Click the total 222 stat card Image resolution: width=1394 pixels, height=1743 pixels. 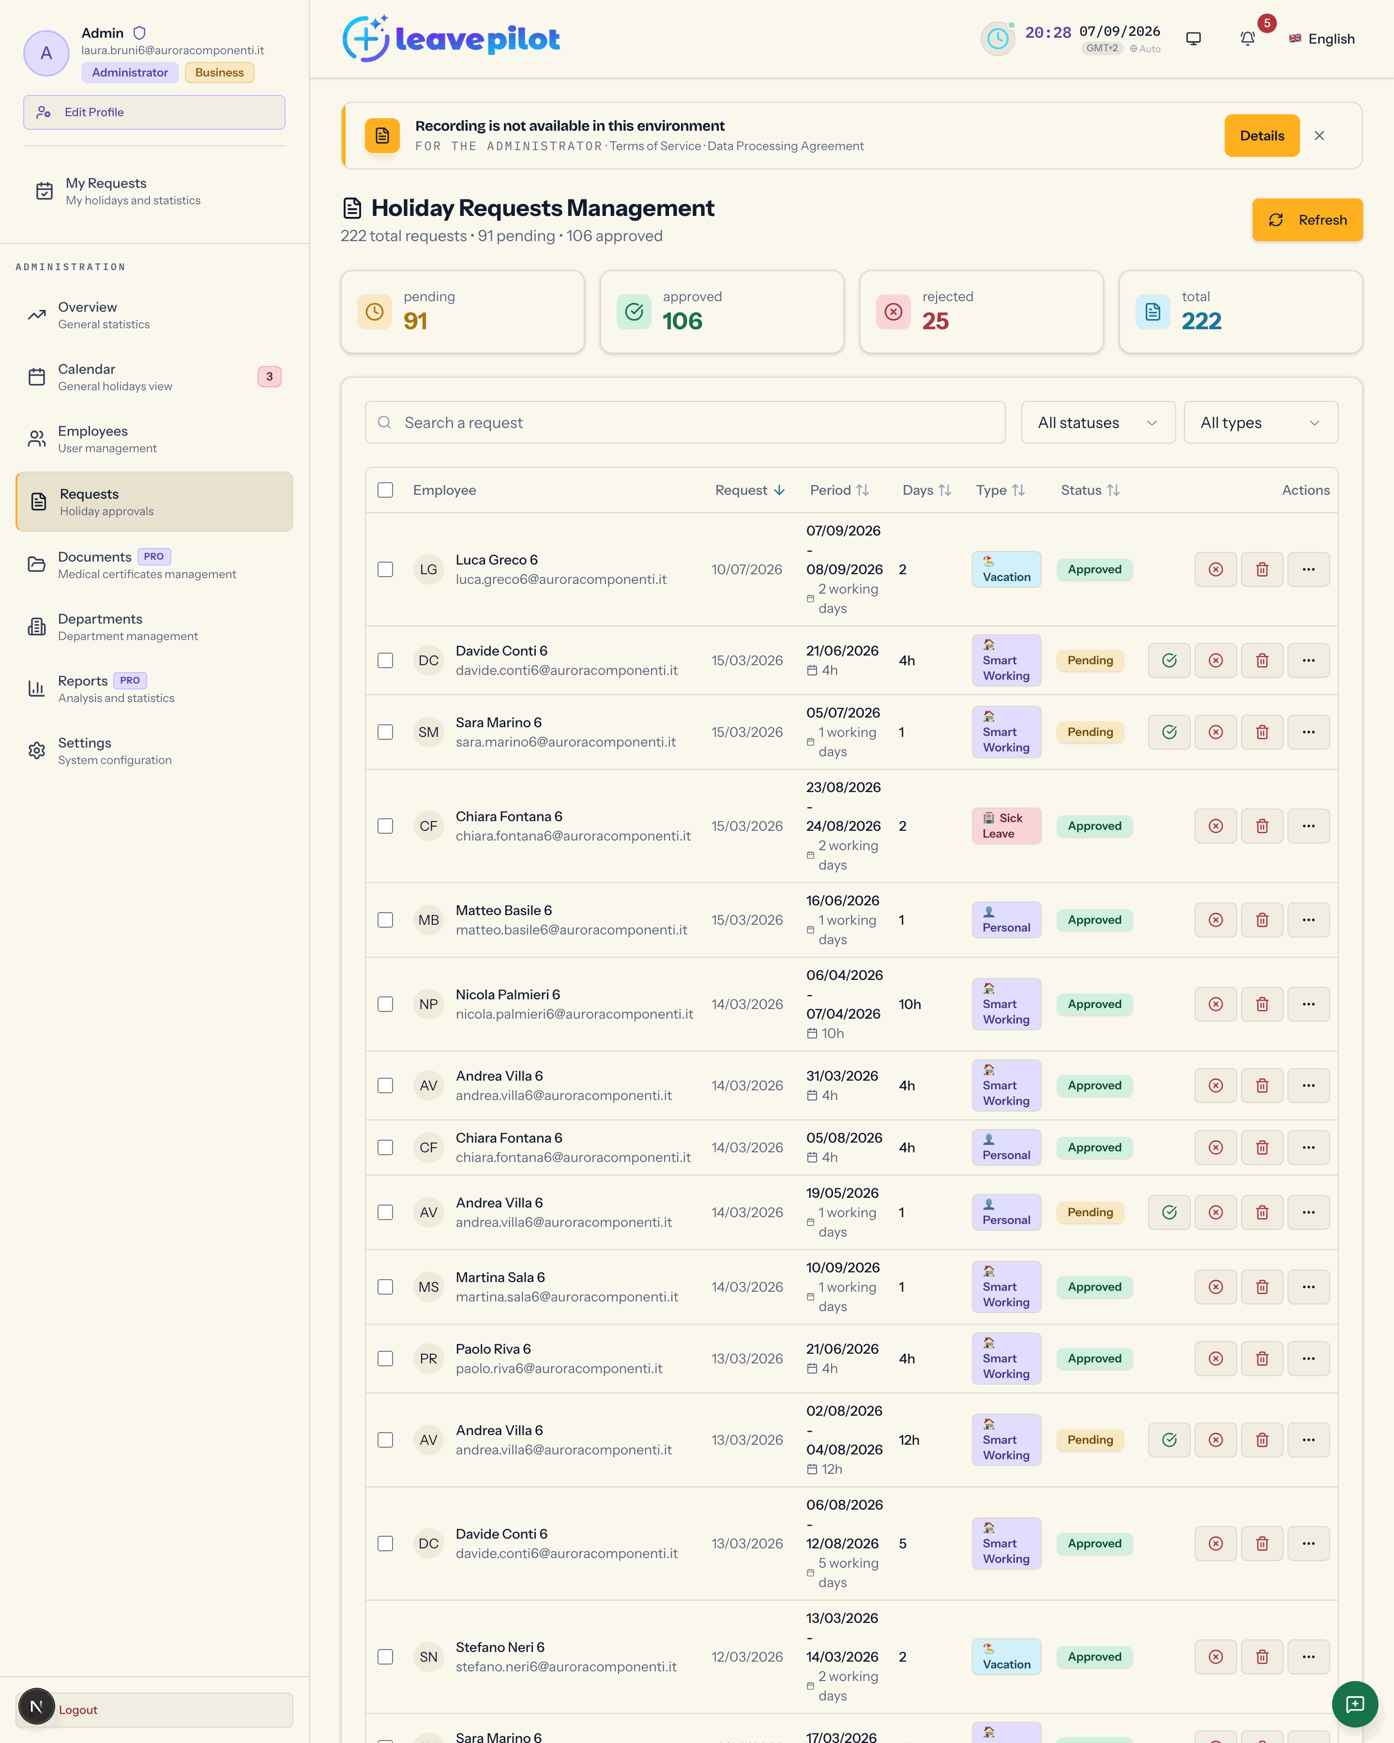pyautogui.click(x=1241, y=312)
